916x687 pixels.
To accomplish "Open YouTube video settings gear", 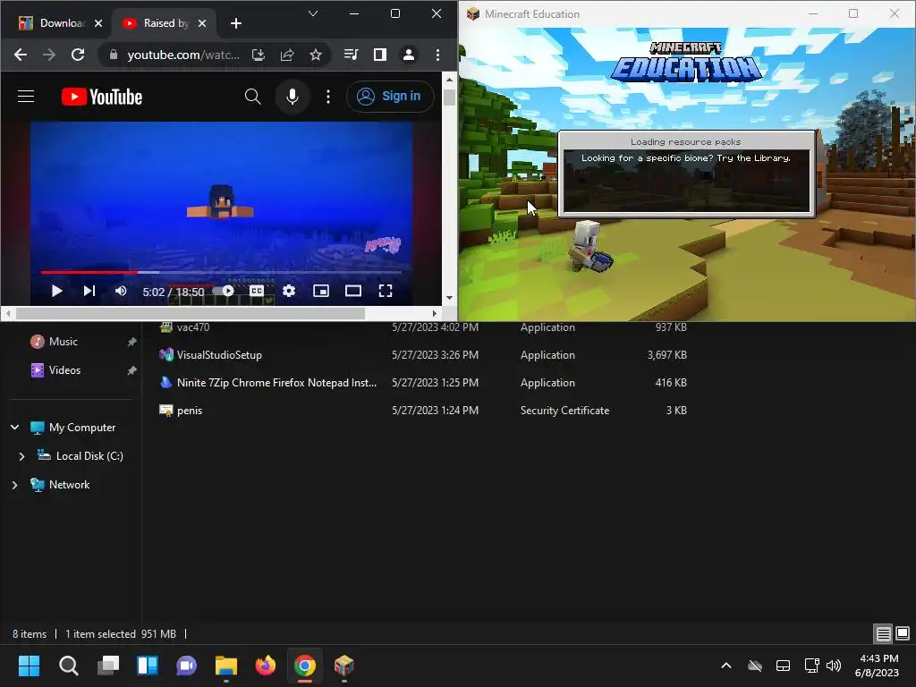I will coord(289,291).
